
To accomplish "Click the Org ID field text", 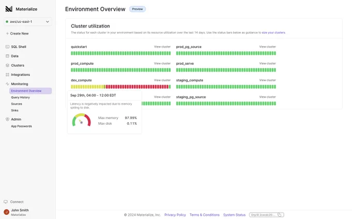I will pyautogui.click(x=263, y=215).
